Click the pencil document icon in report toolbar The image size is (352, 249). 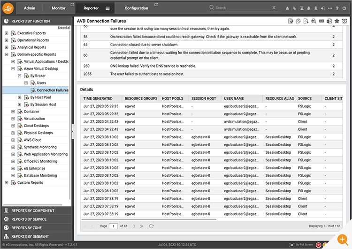click(x=298, y=21)
